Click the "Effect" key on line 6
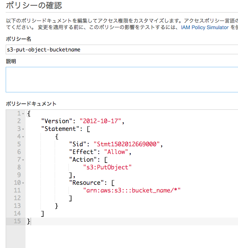Screen dimensions: 238x248 tap(83, 152)
